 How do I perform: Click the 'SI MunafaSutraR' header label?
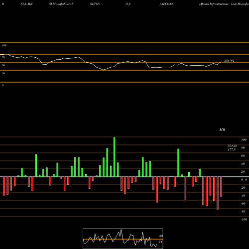[x=61, y=4]
